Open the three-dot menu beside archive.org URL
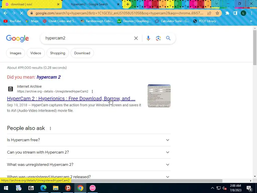Viewport: 257px width, 193px height. click(x=92, y=91)
